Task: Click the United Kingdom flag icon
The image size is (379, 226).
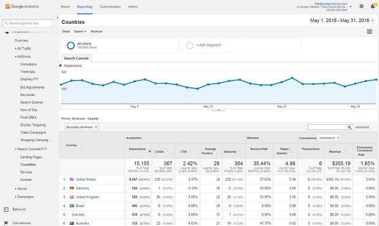Action: coord(72,197)
